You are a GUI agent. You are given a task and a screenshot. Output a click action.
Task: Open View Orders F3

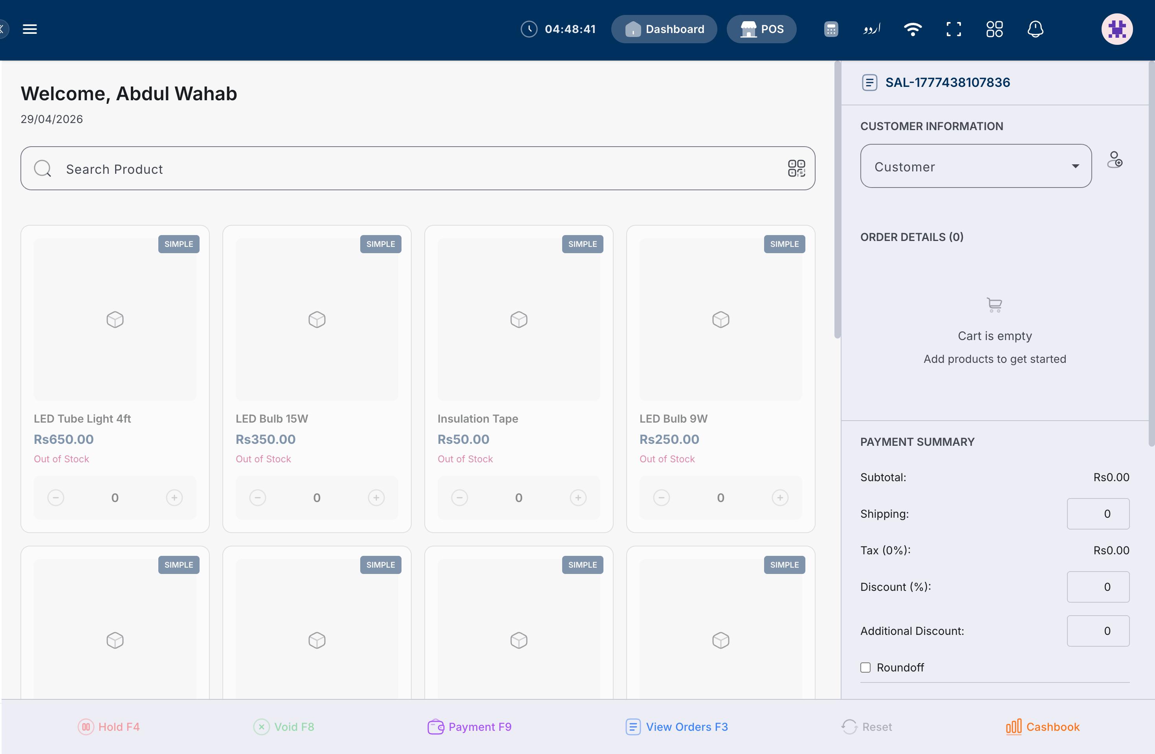coord(676,727)
